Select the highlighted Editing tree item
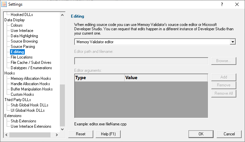The image size is (245, 142). point(17,52)
